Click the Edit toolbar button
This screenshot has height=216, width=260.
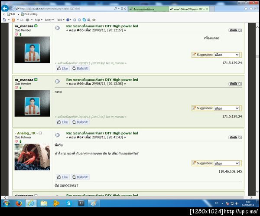click(x=11, y=14)
